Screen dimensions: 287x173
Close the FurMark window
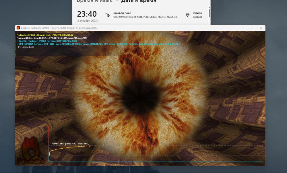pos(261,28)
